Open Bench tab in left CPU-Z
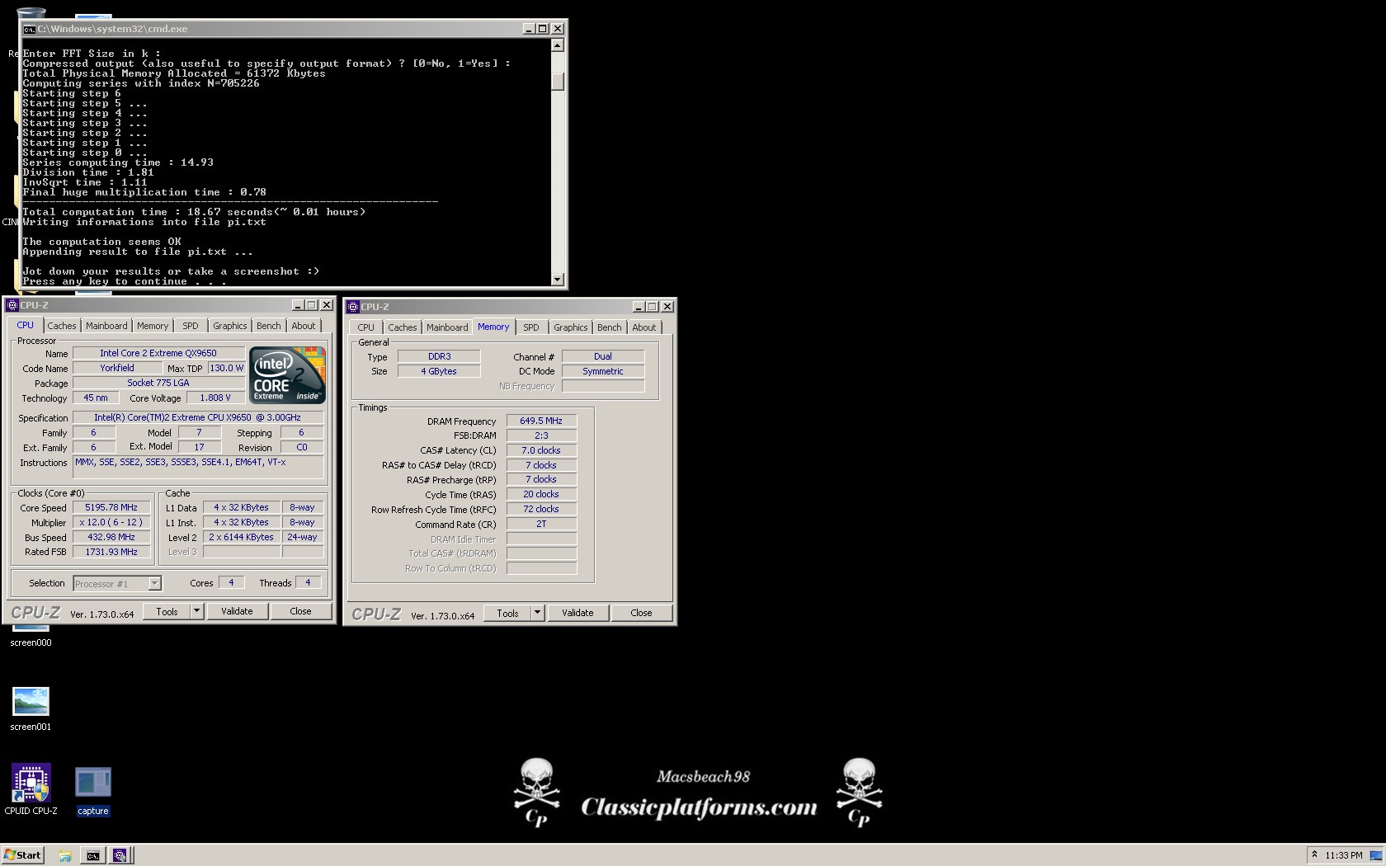Viewport: 1386px width, 866px height. pos(268,326)
